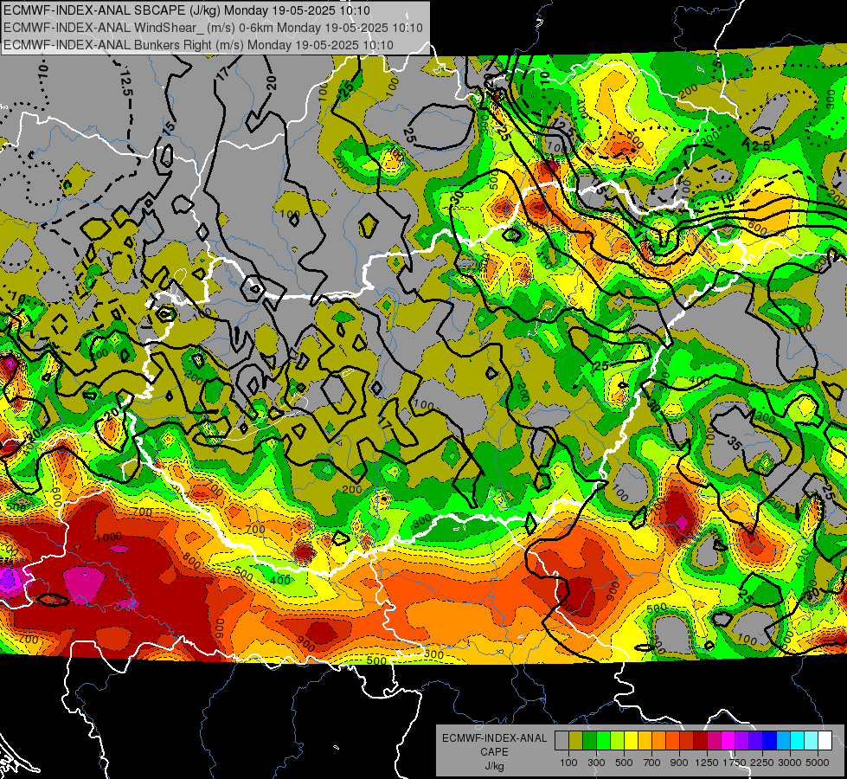Click the SBCAPE title line in the header

click(187, 10)
